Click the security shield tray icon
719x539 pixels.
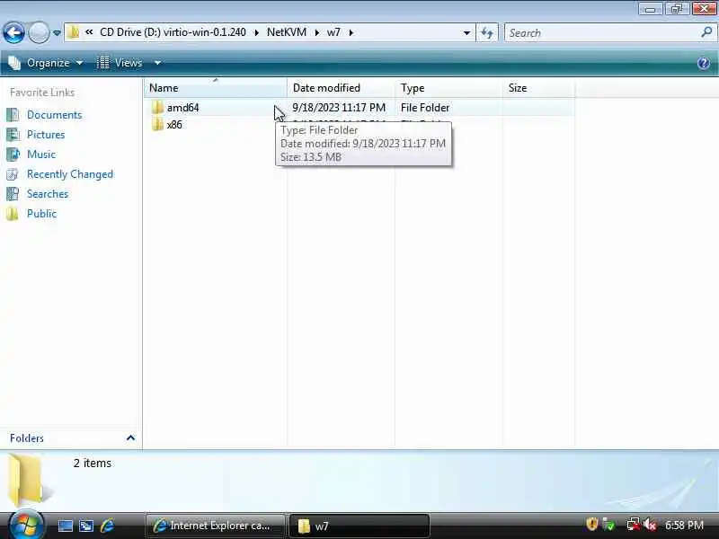click(591, 525)
